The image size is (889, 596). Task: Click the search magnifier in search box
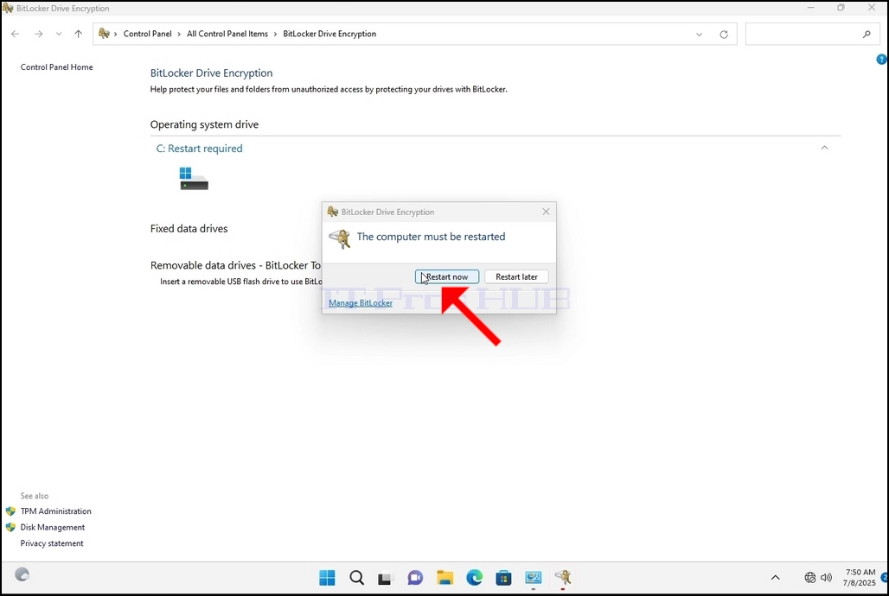click(x=867, y=34)
